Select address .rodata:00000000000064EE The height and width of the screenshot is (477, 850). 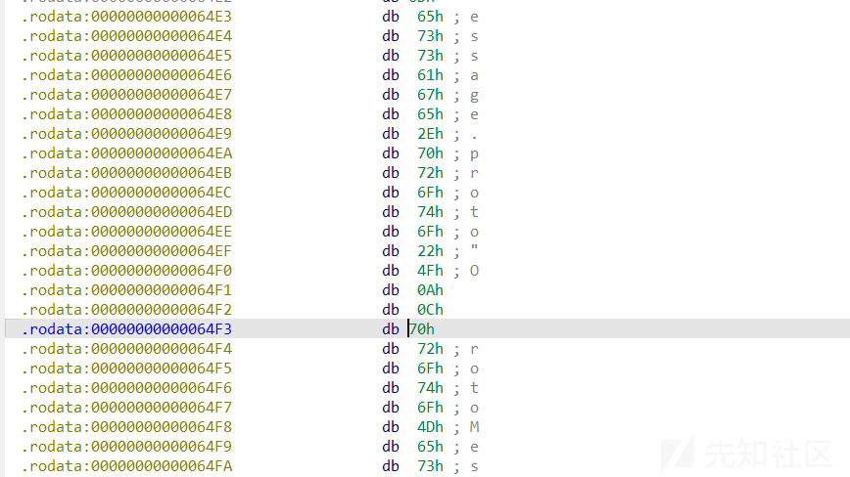point(126,232)
